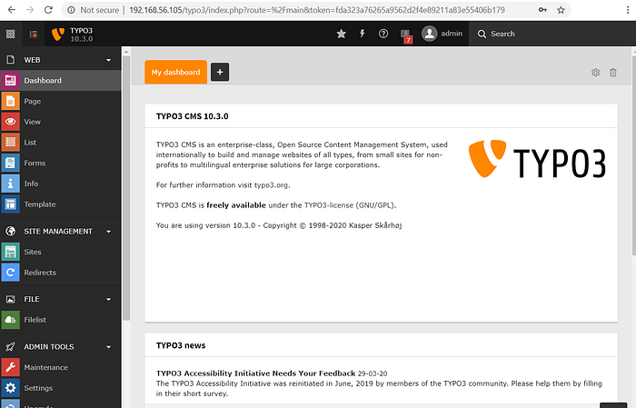Collapse the SITE MANAGEMENT group
The width and height of the screenshot is (636, 408).
pos(108,232)
